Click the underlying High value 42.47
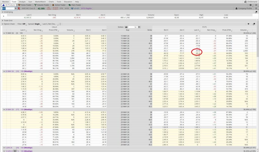 (201, 17)
